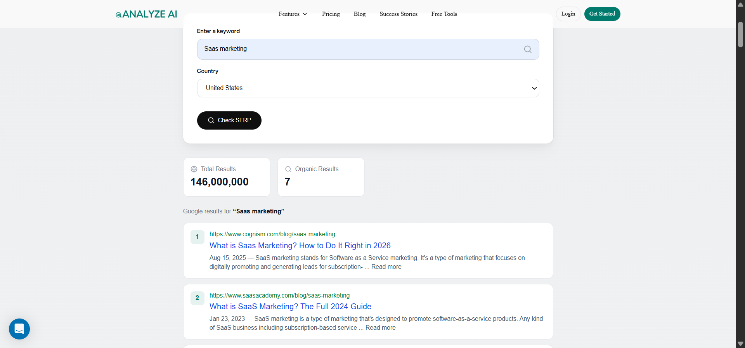Open the chat support bubble icon
This screenshot has width=745, height=348.
pyautogui.click(x=19, y=329)
